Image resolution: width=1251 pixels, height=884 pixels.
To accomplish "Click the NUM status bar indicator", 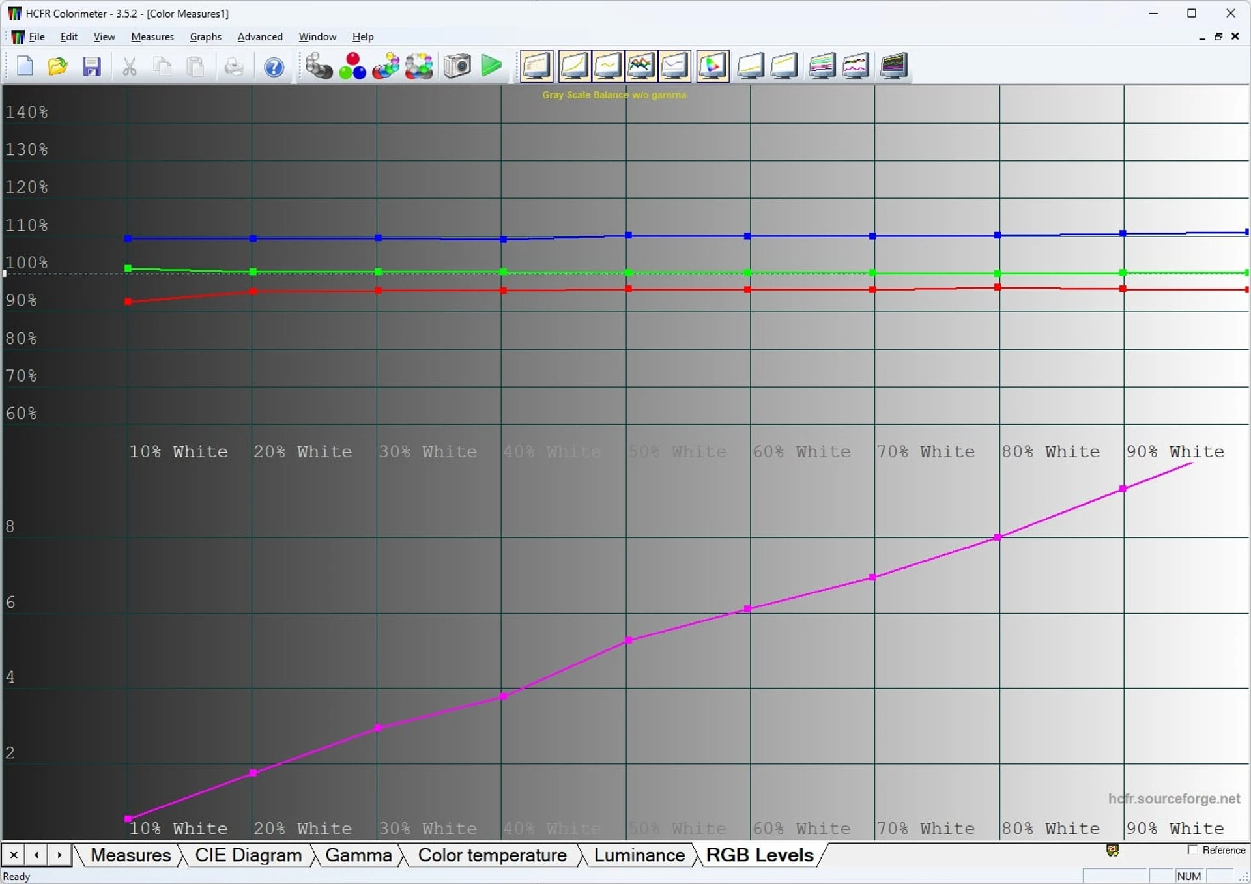I will (x=1189, y=876).
